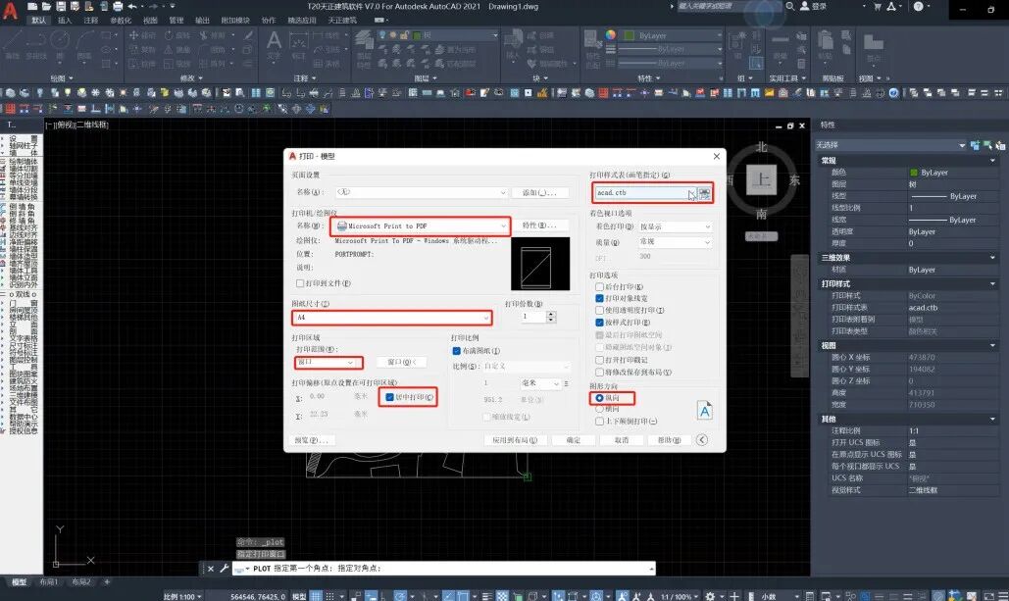1009x601 pixels.
Task: Click the 确定 OK button
Action: (574, 440)
